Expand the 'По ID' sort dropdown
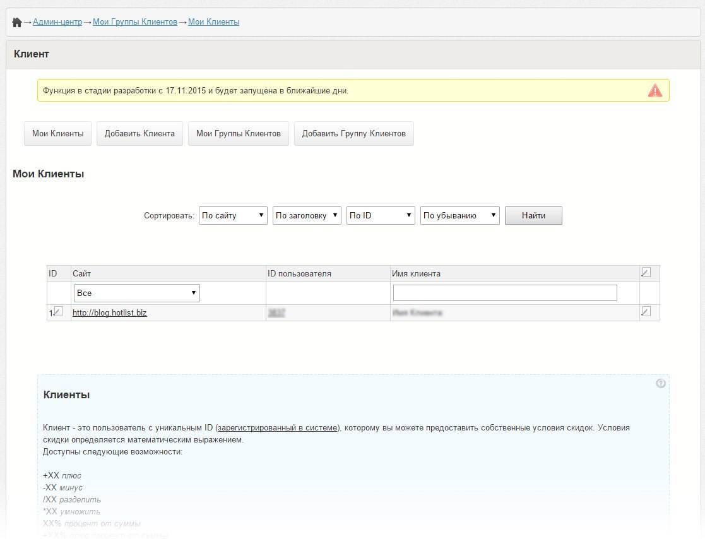Viewport: 705px width, 539px height. click(x=381, y=216)
